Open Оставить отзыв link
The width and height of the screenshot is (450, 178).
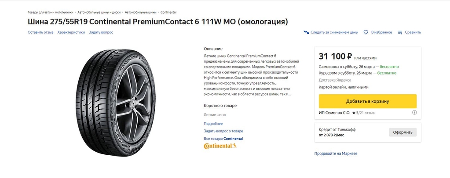pos(40,32)
